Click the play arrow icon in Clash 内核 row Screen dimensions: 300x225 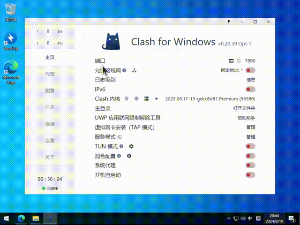pyautogui.click(x=157, y=99)
